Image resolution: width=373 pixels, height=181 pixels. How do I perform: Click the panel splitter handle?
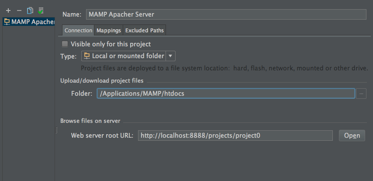pos(57,130)
